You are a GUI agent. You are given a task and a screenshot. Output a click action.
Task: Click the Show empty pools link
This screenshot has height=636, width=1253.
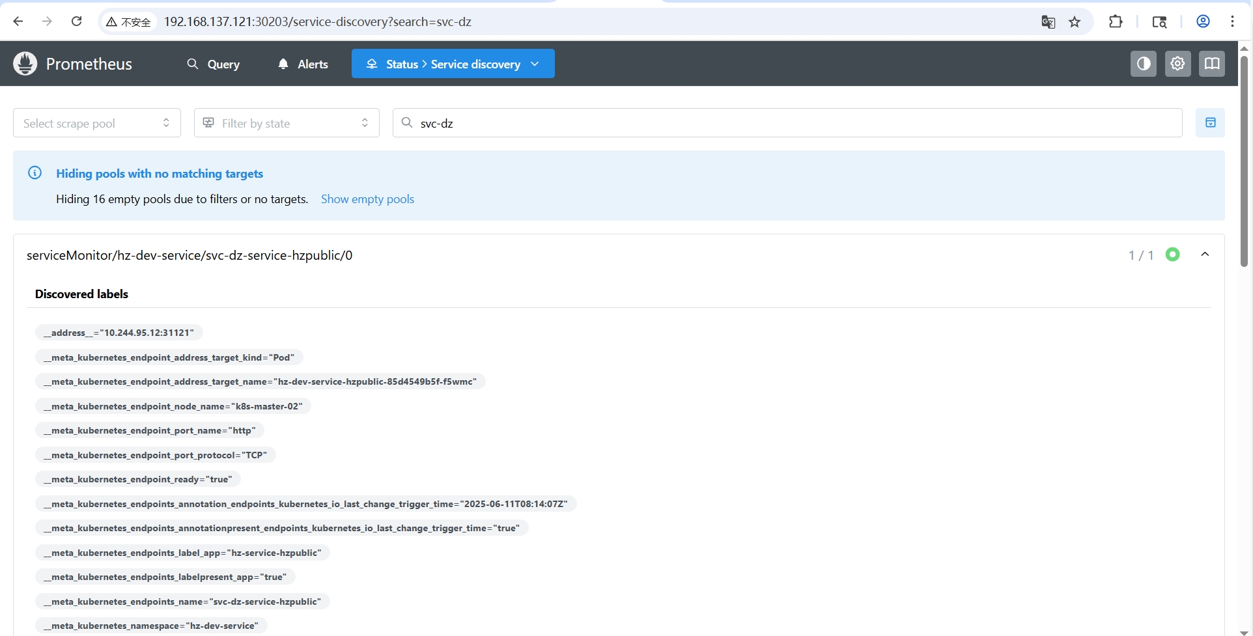point(367,199)
